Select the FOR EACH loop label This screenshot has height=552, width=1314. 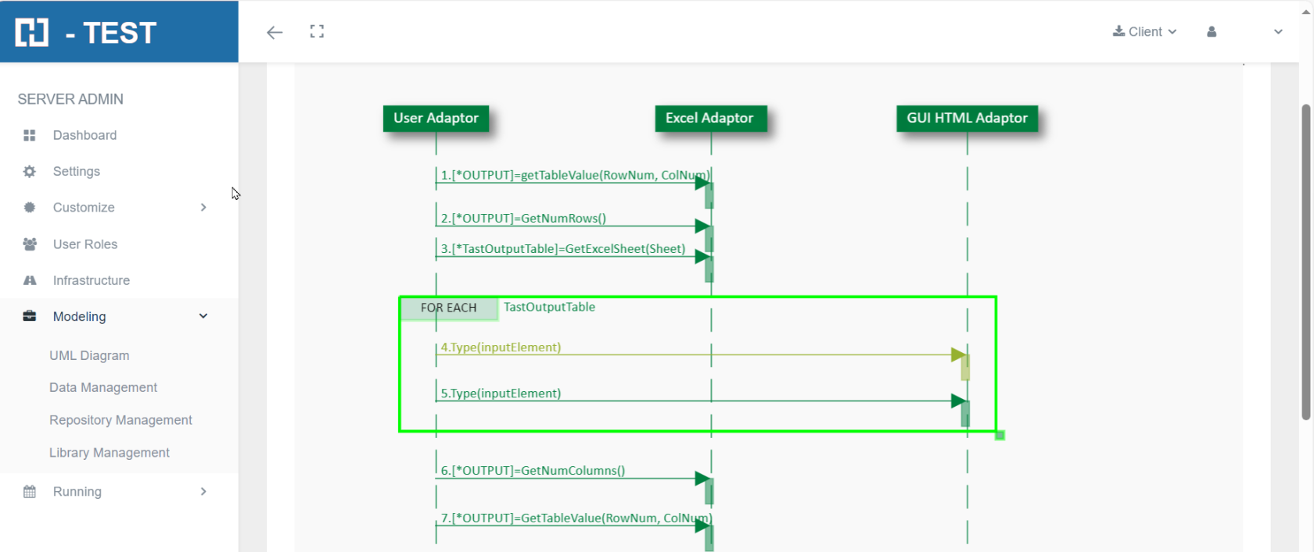pyautogui.click(x=448, y=308)
